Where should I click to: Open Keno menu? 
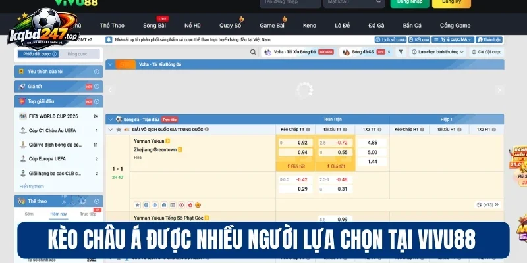click(x=309, y=26)
